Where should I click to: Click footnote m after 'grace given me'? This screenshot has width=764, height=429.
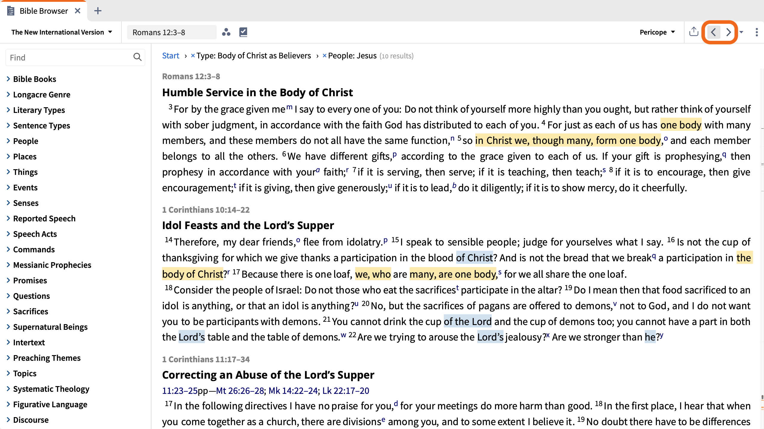pos(289,107)
